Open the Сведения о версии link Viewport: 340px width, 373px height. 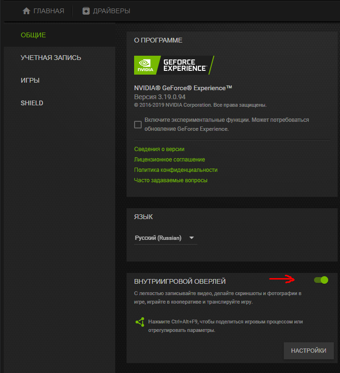(x=159, y=149)
